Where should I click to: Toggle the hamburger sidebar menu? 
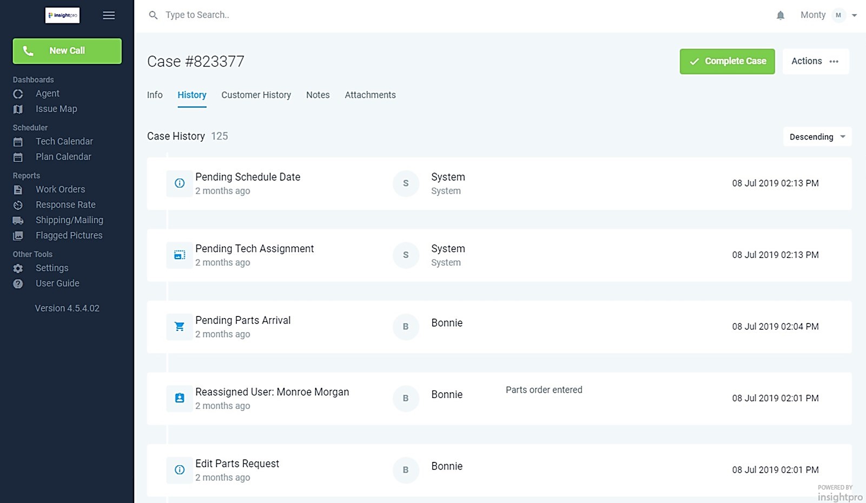click(109, 15)
